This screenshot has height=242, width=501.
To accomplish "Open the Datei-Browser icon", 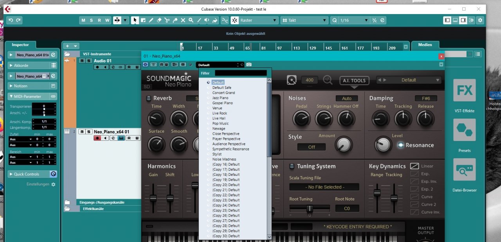I will point(464,170).
